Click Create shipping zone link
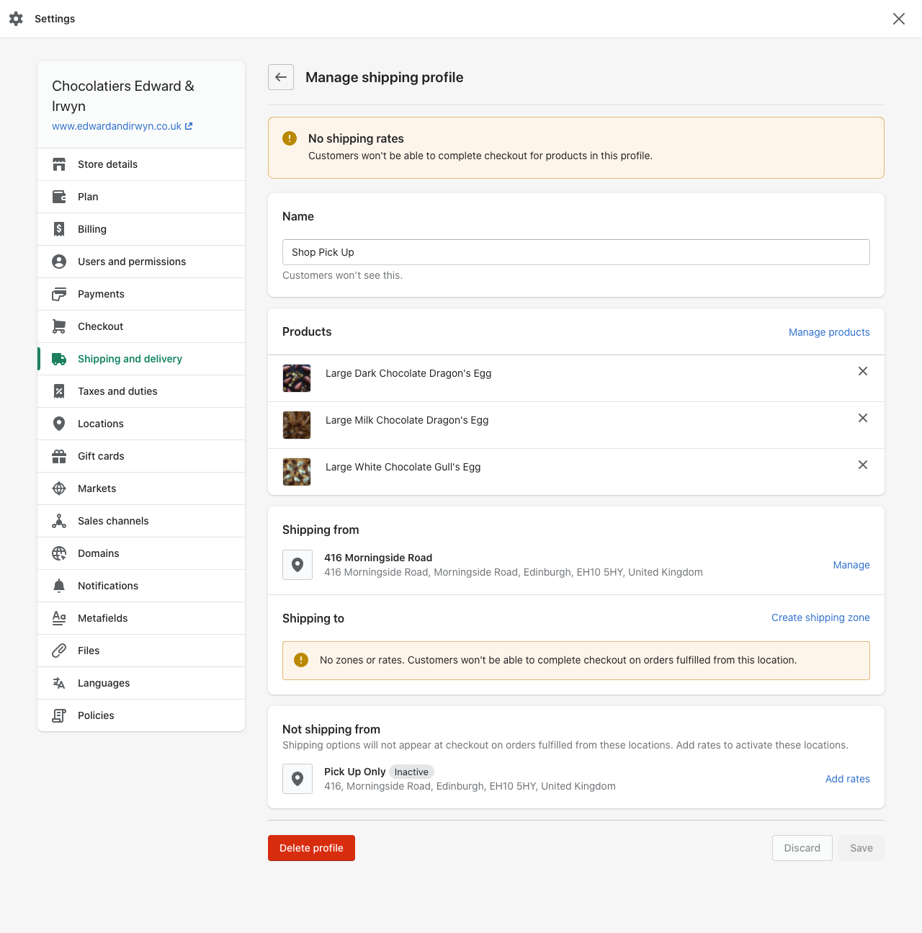This screenshot has height=933, width=922. (x=820, y=617)
